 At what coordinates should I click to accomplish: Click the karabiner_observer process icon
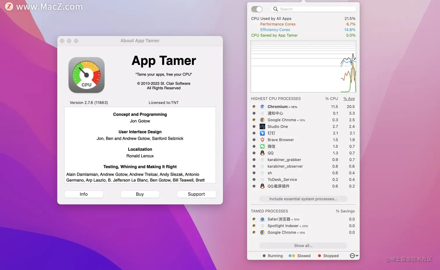(262, 166)
